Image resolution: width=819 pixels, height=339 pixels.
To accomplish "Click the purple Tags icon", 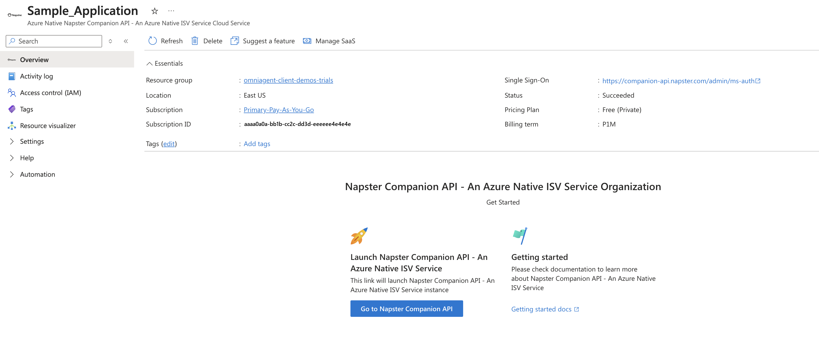I will pyautogui.click(x=12, y=109).
